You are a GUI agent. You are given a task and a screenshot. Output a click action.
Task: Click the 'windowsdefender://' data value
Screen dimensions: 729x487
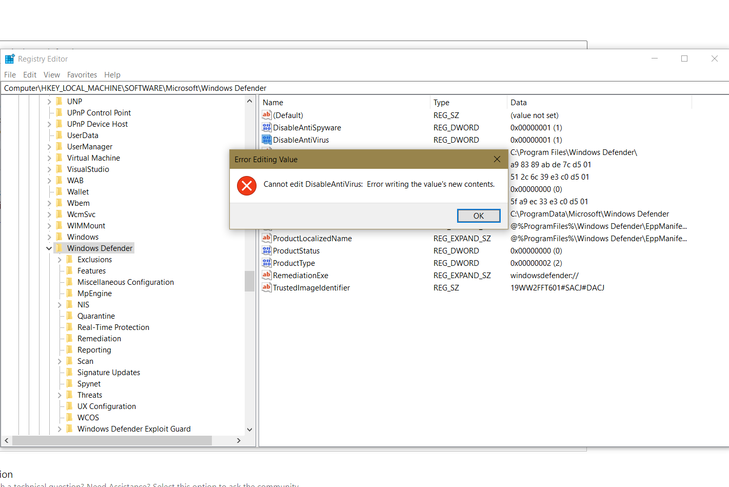pyautogui.click(x=544, y=275)
